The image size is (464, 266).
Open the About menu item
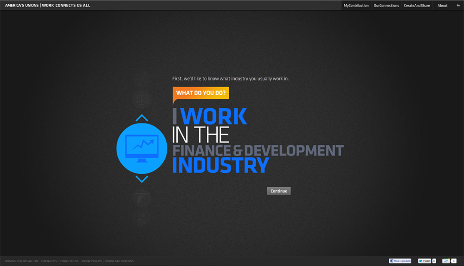pos(442,5)
